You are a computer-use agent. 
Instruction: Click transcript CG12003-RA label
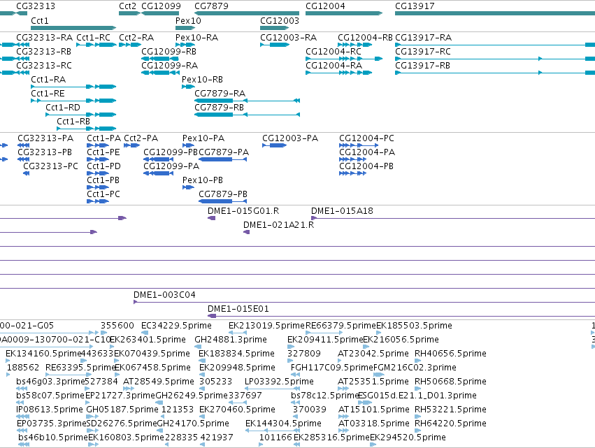tap(288, 38)
